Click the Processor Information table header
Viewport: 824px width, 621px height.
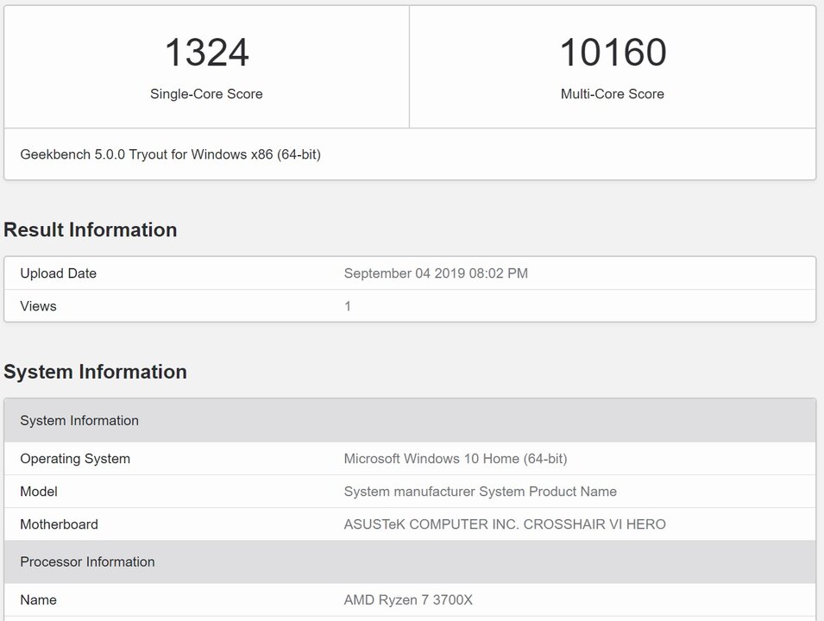[x=410, y=561]
